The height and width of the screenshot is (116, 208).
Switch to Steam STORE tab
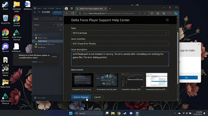click(x=46, y=12)
